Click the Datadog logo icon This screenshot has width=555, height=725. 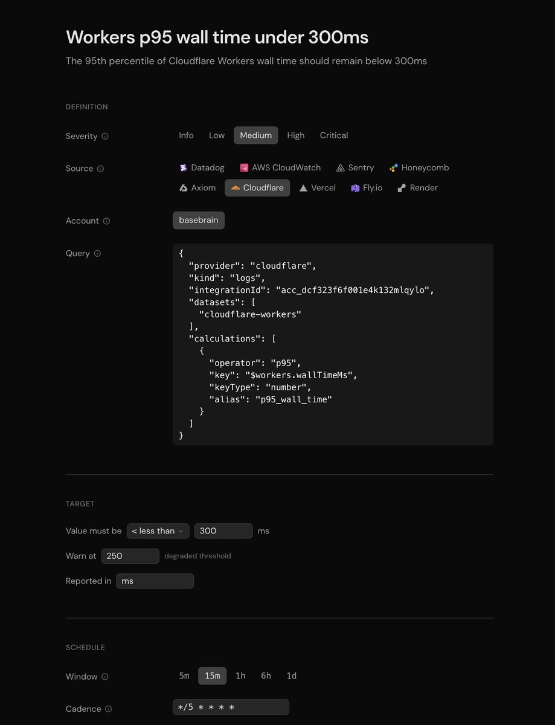tap(184, 168)
